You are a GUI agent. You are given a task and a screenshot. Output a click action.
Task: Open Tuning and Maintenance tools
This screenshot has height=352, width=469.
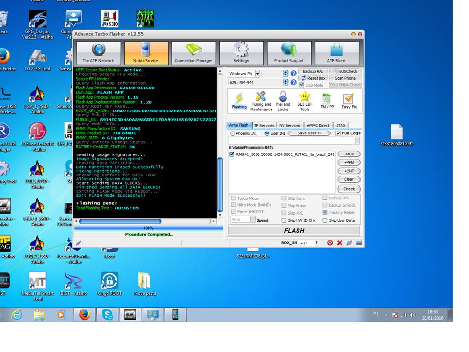(x=261, y=101)
